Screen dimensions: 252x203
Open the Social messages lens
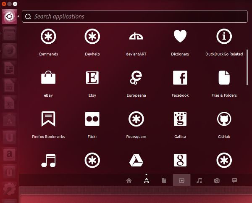tap(234, 180)
